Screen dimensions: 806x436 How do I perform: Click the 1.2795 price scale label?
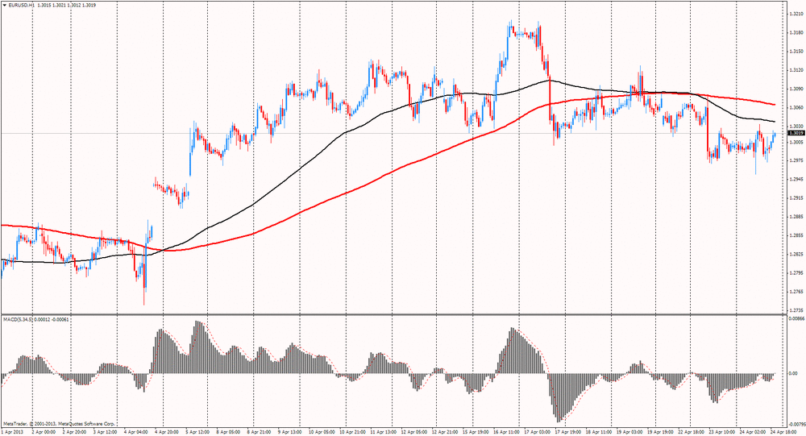pyautogui.click(x=796, y=273)
